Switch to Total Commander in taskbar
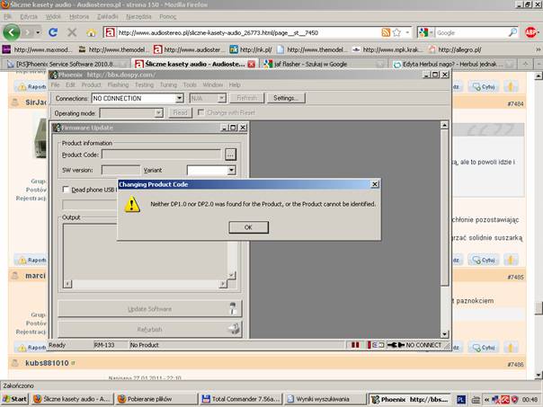543x407 pixels. pyautogui.click(x=241, y=399)
